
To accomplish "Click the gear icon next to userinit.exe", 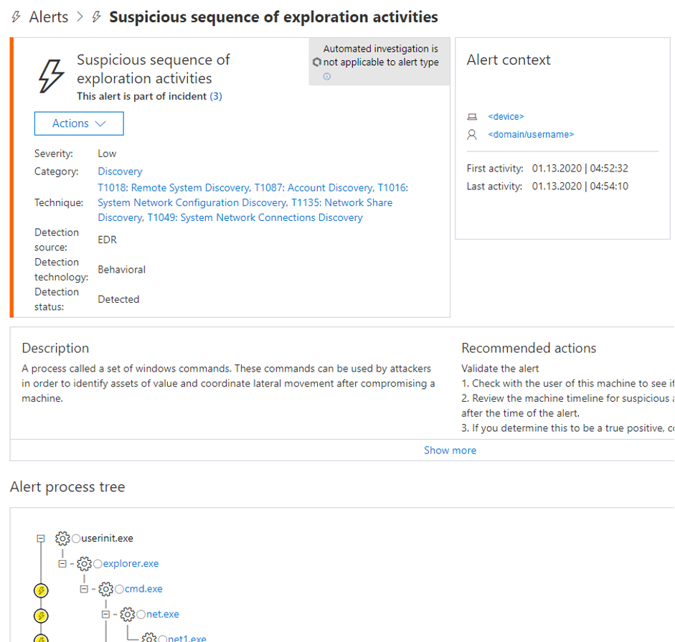I will (63, 538).
